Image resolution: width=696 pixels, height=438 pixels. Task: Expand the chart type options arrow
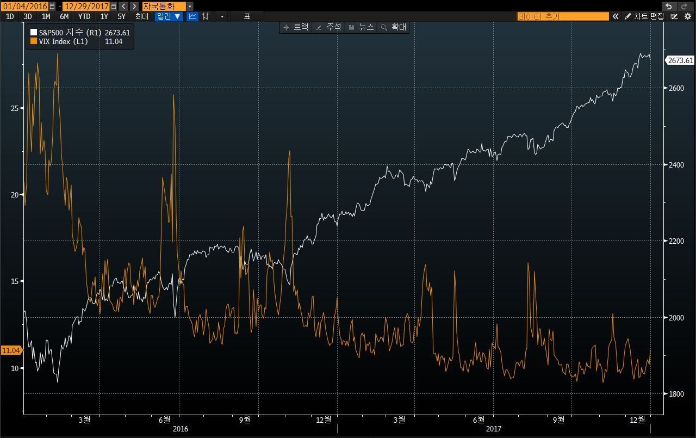pyautogui.click(x=222, y=16)
